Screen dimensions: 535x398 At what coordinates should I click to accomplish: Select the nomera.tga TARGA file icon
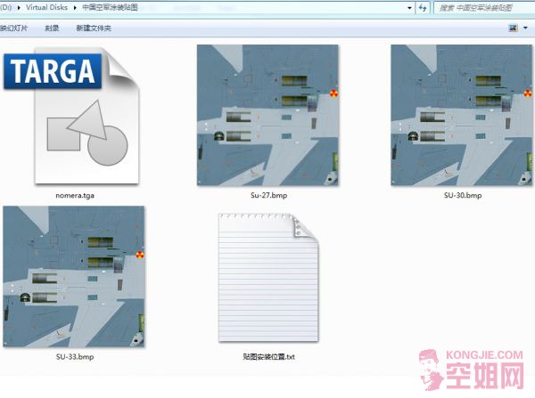tap(71, 116)
